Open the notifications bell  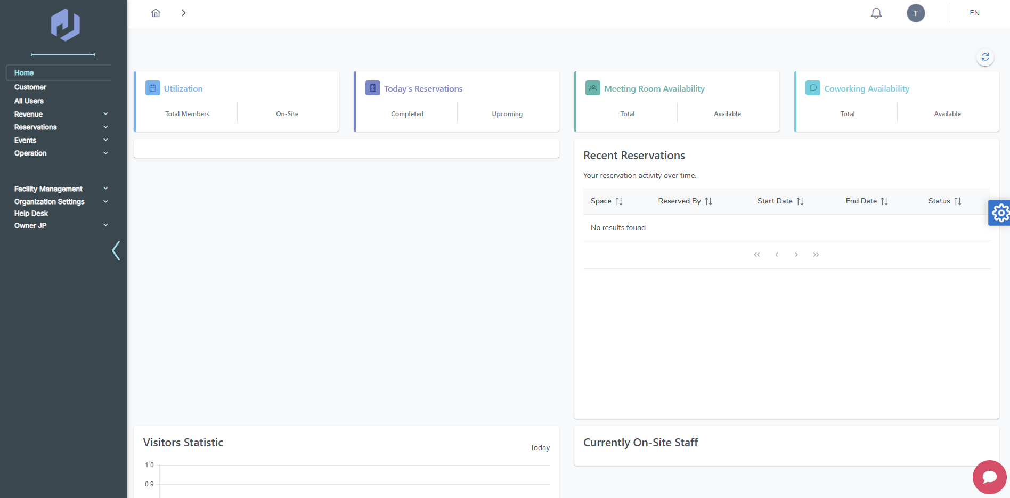tap(876, 13)
